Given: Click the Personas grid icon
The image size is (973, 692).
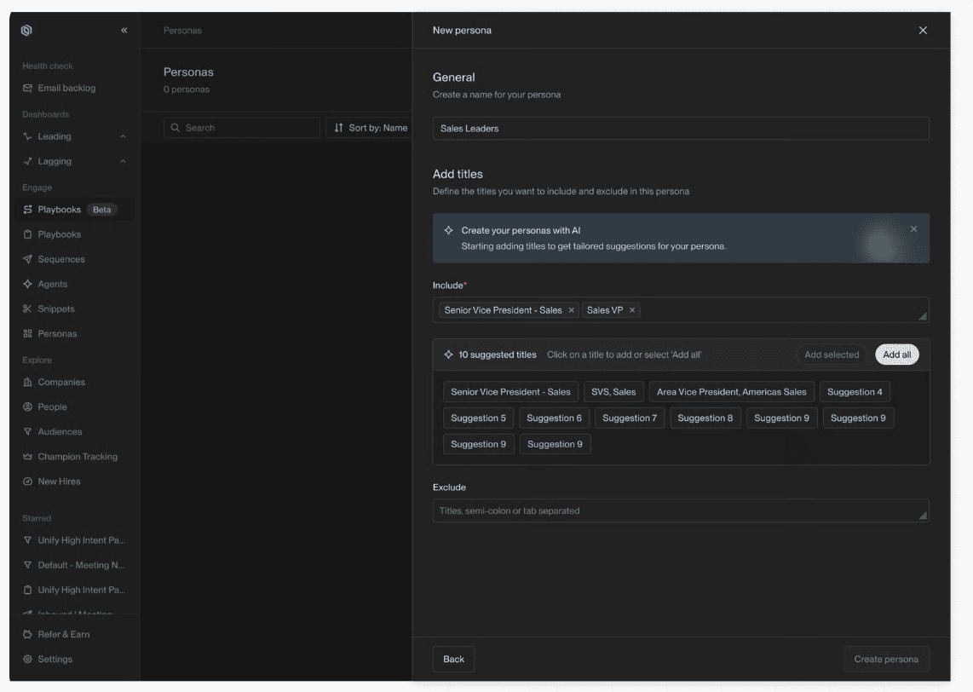Looking at the screenshot, I should pos(27,334).
